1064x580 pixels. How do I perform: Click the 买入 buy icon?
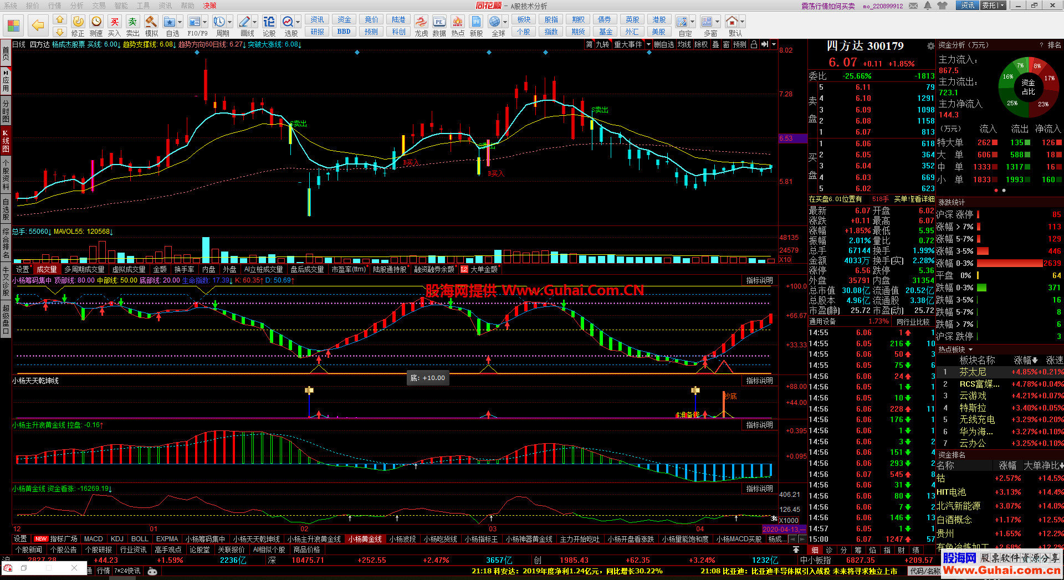tap(115, 25)
